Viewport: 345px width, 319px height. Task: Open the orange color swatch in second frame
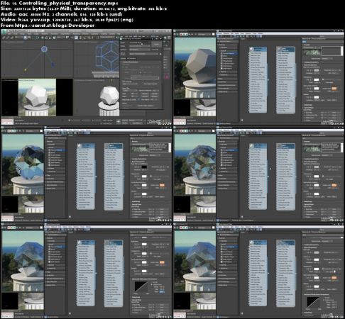tap(334, 89)
